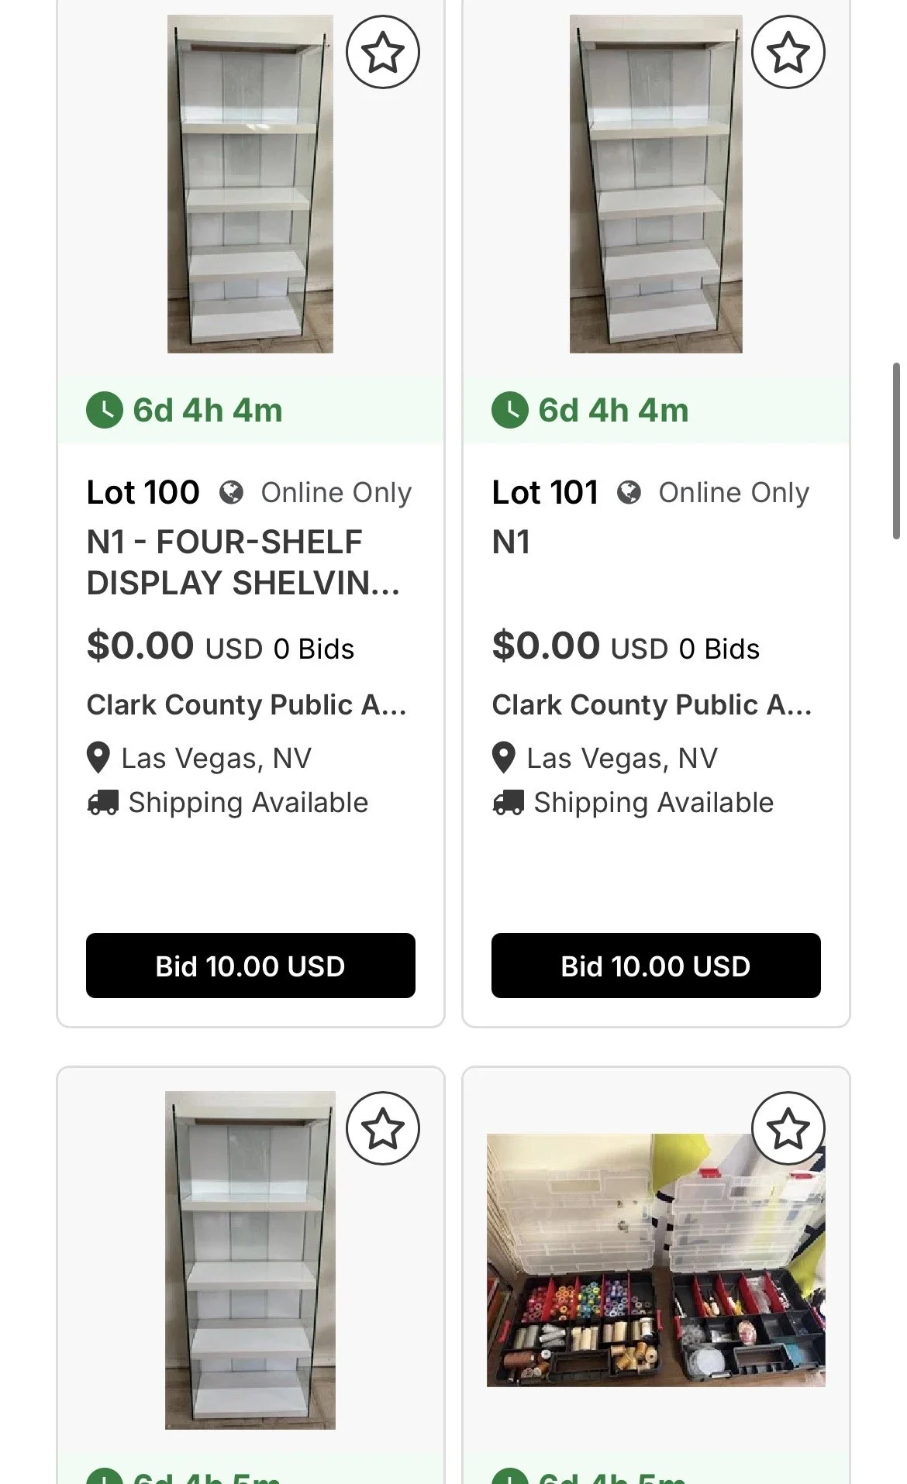This screenshot has width=907, height=1484.
Task: Star the craft organizer boxes lot
Action: 788,1128
